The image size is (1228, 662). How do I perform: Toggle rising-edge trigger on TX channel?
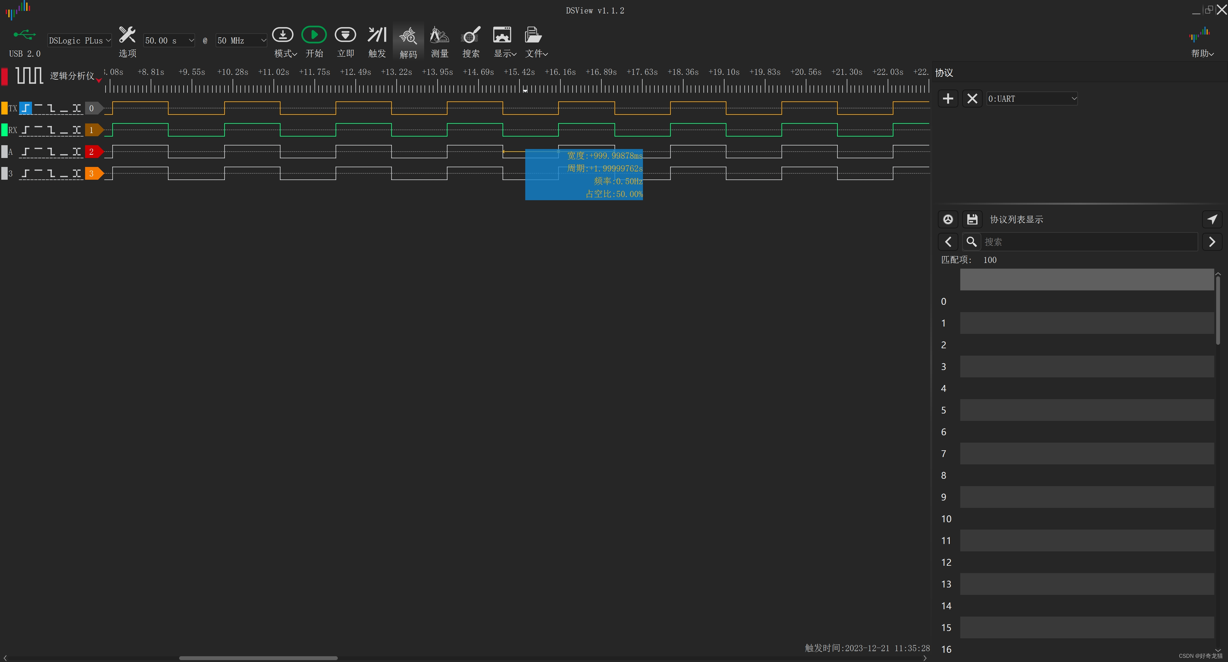[26, 108]
